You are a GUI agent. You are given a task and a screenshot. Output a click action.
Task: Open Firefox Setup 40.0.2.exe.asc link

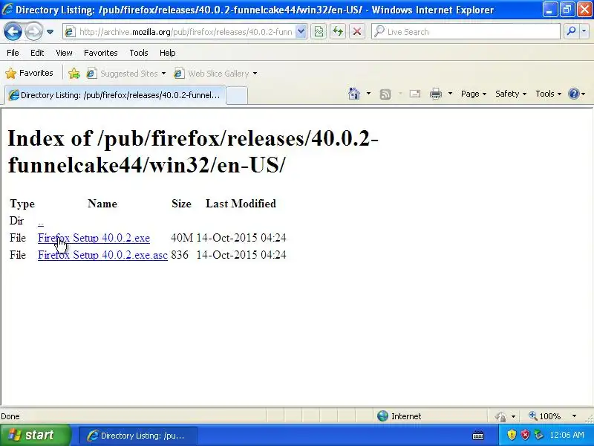click(102, 255)
